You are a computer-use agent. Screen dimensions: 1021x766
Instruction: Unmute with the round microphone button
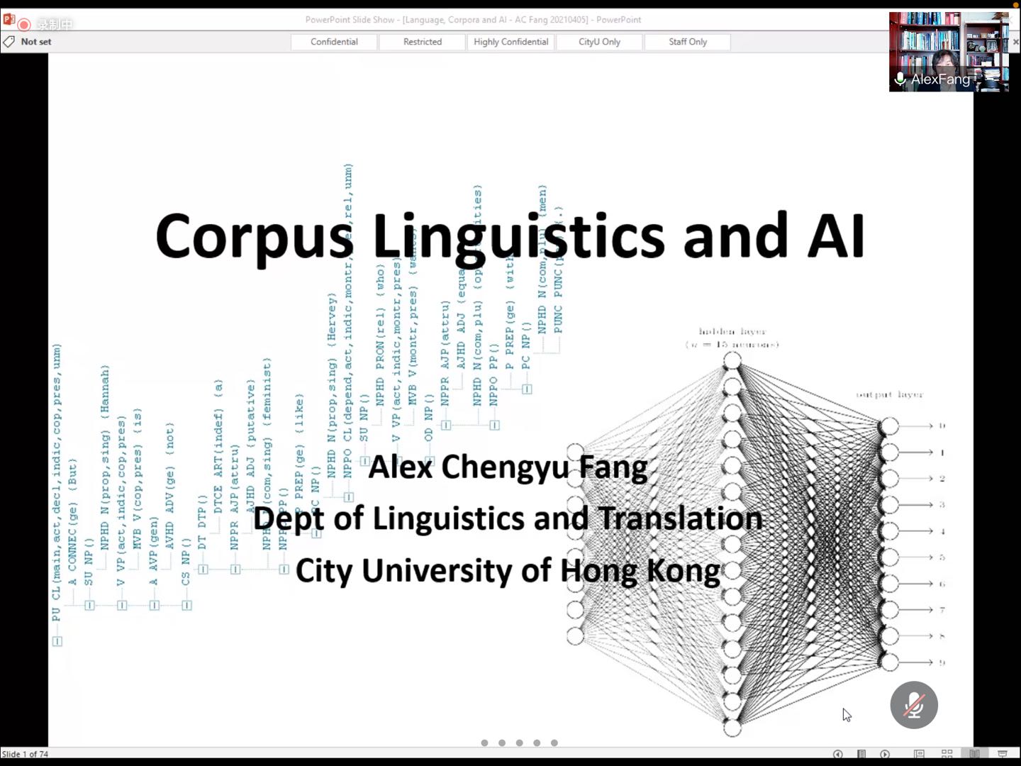click(914, 705)
